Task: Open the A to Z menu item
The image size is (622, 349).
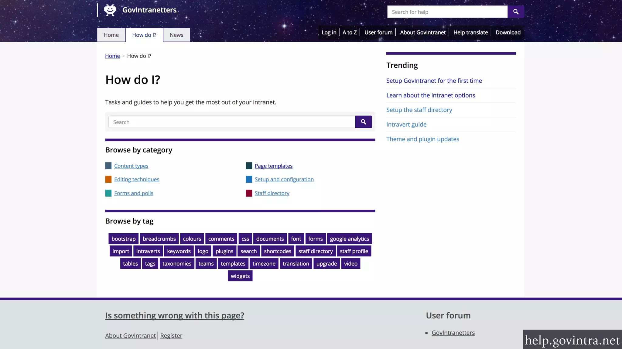Action: pos(350,32)
